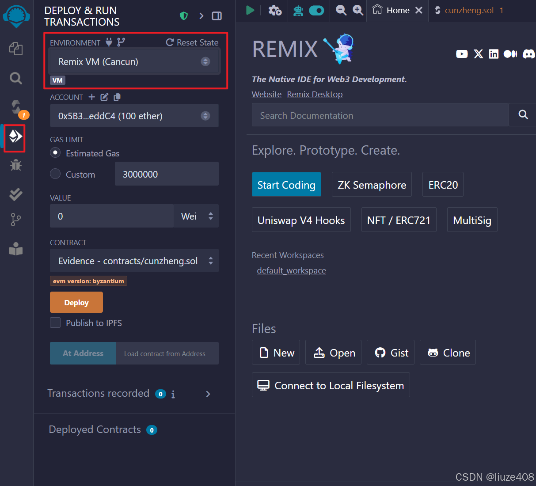This screenshot has width=536, height=486.
Task: Click the AI robot assistant icon
Action: tap(298, 11)
